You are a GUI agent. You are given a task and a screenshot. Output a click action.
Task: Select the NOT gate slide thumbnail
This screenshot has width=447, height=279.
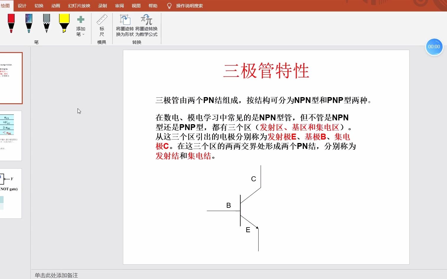coord(11,193)
